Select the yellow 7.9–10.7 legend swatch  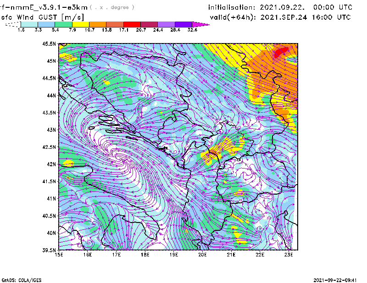(x=81, y=24)
